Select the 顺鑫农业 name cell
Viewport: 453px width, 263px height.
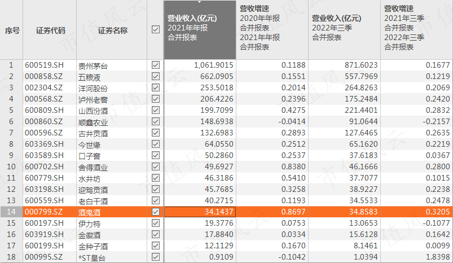tap(112, 122)
